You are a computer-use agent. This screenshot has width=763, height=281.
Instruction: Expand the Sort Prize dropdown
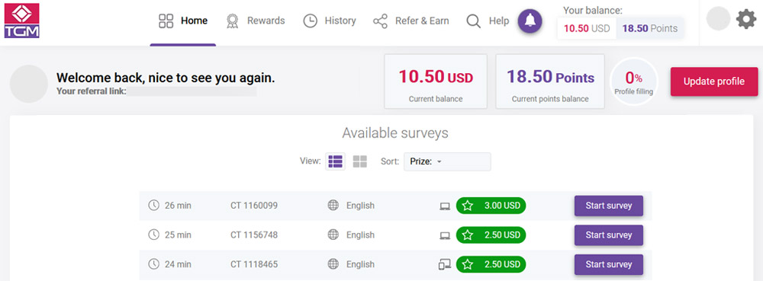coord(447,161)
